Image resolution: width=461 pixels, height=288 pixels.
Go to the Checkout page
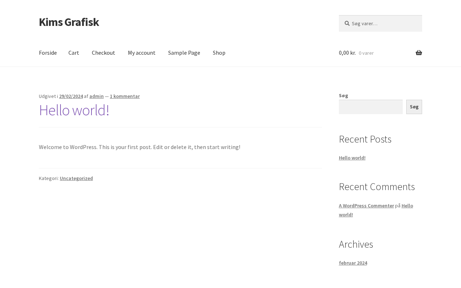point(103,53)
